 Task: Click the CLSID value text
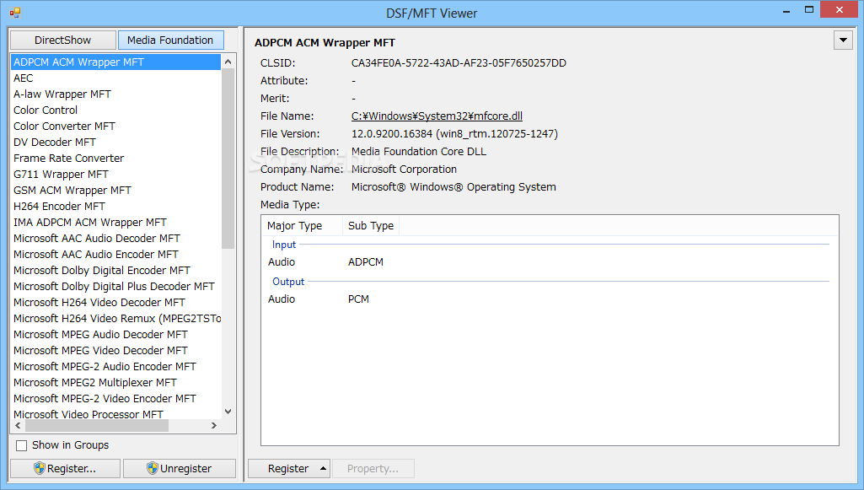[459, 63]
